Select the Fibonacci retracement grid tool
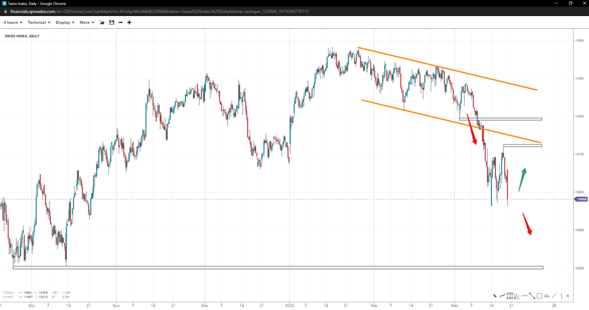589x310 pixels. coord(509,296)
